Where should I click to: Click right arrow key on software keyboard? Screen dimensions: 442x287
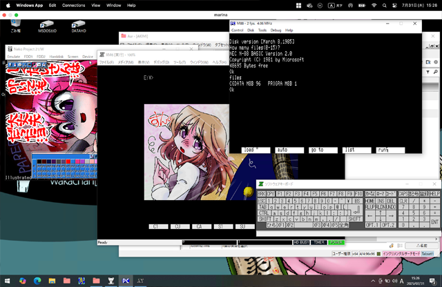pos(391,216)
